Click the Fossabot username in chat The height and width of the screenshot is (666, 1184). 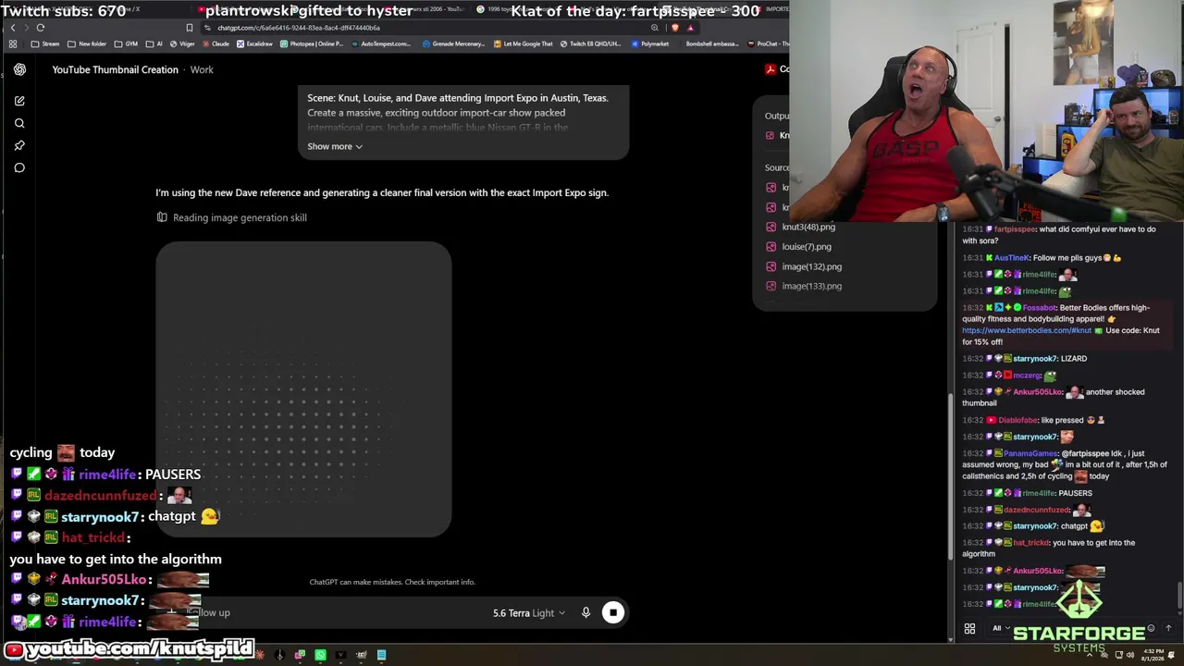coord(1040,308)
